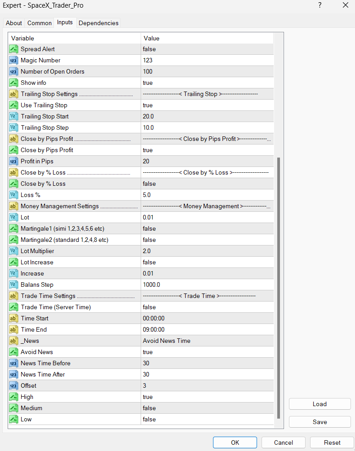The height and width of the screenshot is (451, 355).
Task: Click the decimal icon next to Trailing Stop Start
Action: click(13, 116)
